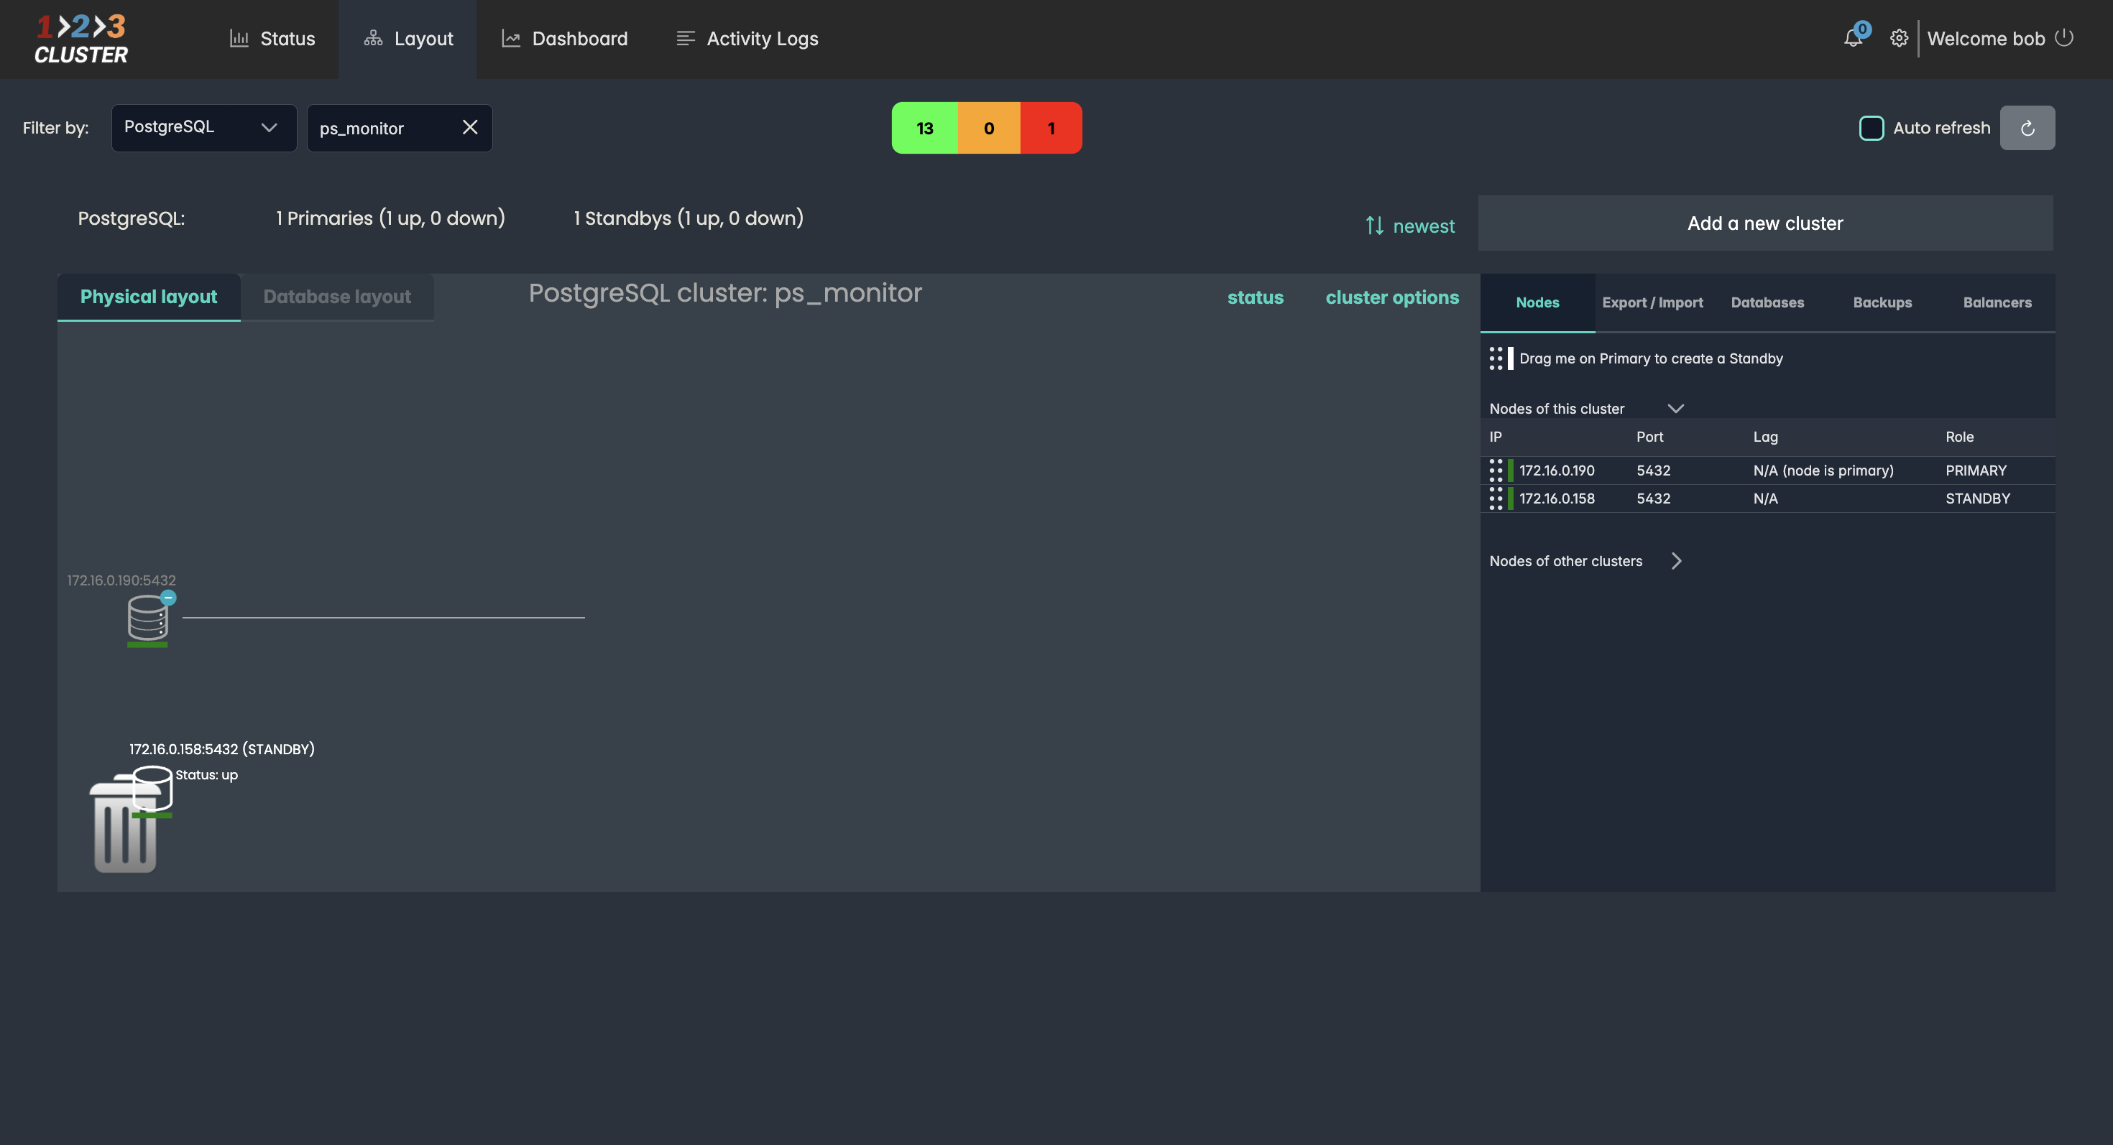The image size is (2113, 1145).
Task: Expand Nodes of other clusters
Action: (1676, 560)
